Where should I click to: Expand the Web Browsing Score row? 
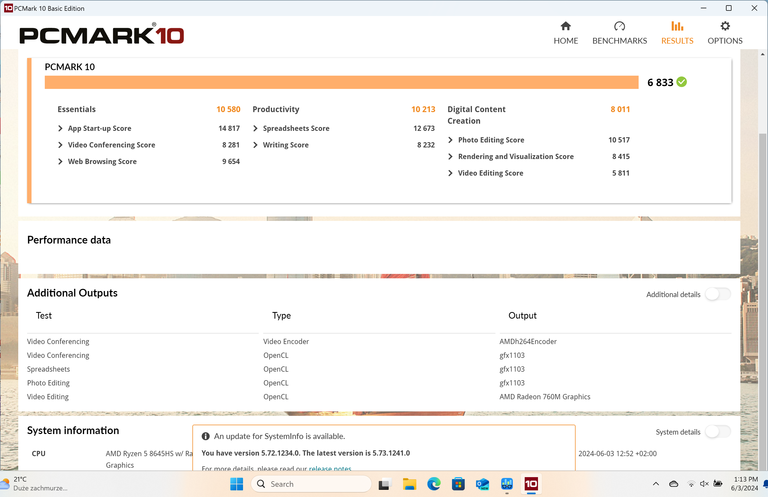(60, 161)
